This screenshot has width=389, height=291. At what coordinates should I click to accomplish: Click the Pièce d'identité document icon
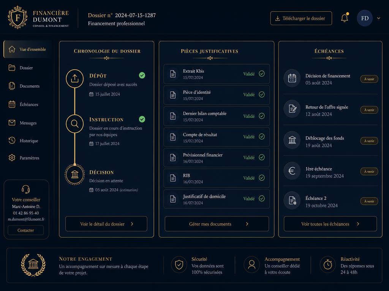point(173,95)
